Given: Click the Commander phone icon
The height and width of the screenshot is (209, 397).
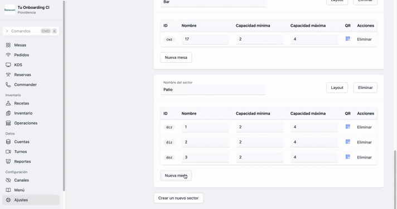Looking at the screenshot, I should coord(8,84).
